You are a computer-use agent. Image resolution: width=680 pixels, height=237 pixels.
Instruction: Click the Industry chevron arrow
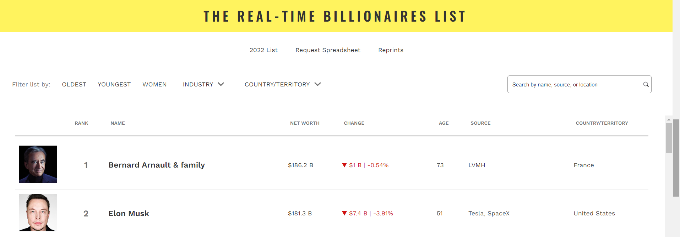221,84
